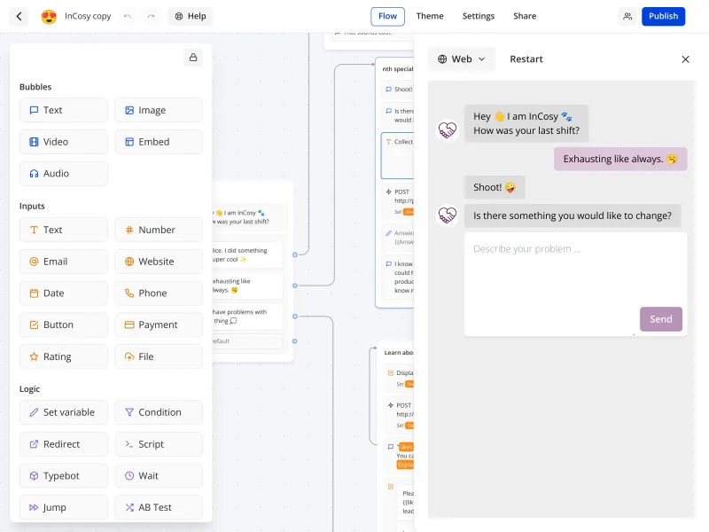This screenshot has width=709, height=532.
Task: Select the Jump logic block
Action: [x=64, y=507]
